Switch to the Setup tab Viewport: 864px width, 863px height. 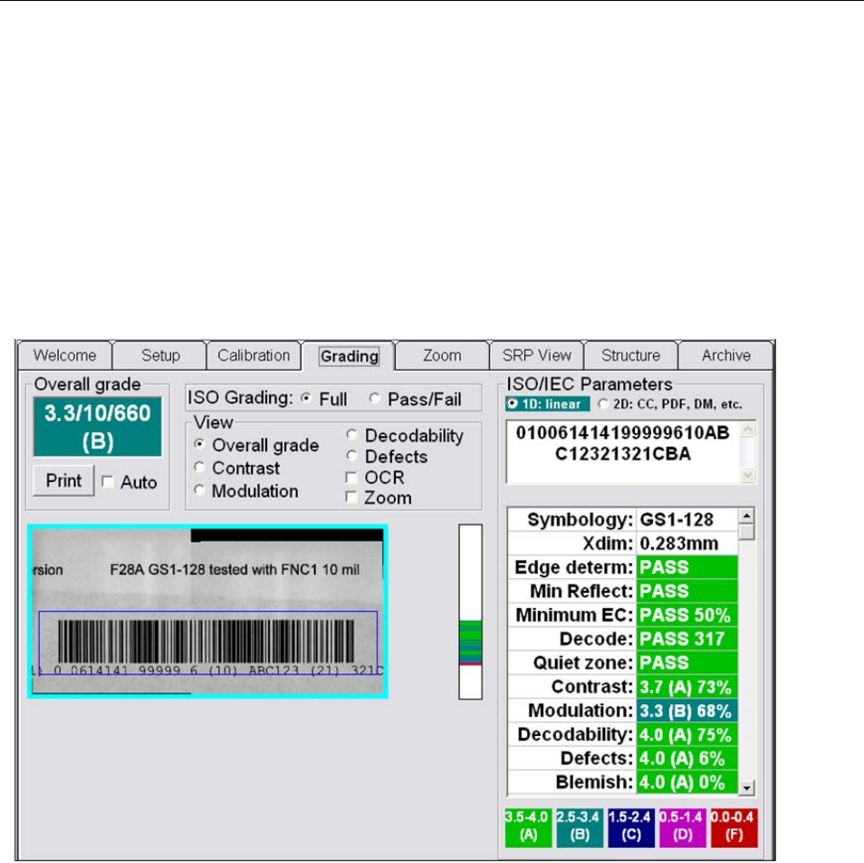[x=159, y=355]
